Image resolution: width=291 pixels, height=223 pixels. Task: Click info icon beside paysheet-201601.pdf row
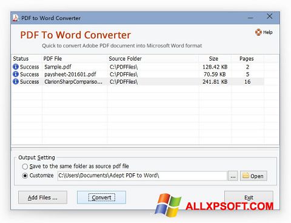point(16,74)
